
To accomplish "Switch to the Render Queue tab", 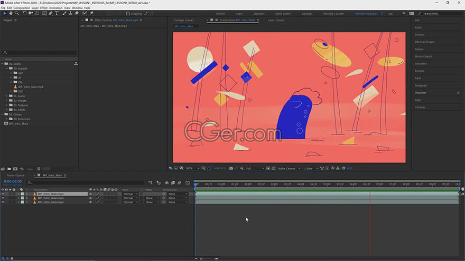I will coord(16,176).
